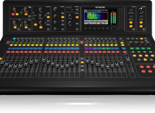Image resolution: width=155 pixels, height=113 pixels.
Task: Click the Gate THRESHOLD knob
Action: pos(15,22)
